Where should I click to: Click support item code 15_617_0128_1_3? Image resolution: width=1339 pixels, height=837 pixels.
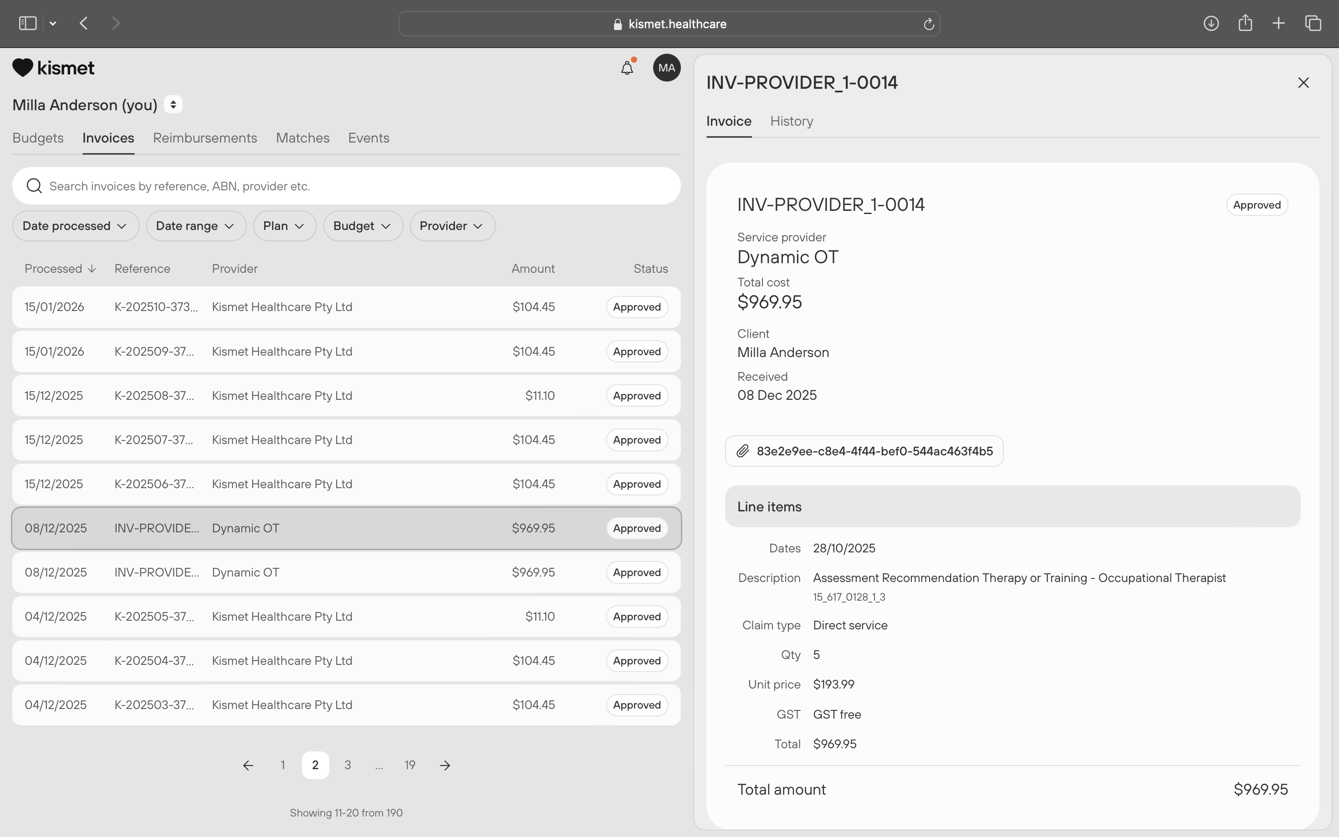pyautogui.click(x=849, y=597)
